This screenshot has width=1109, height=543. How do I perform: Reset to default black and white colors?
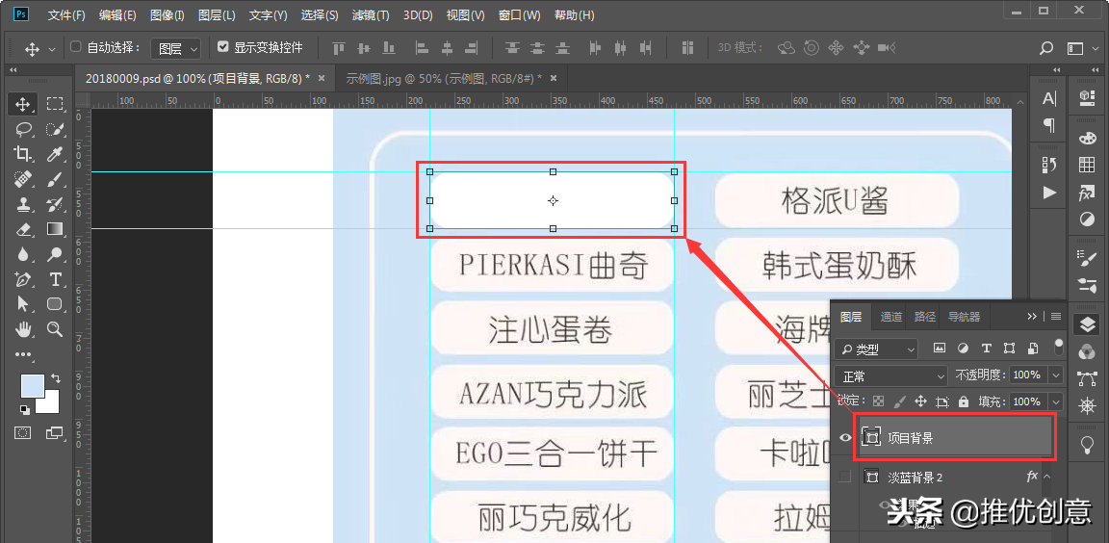(x=25, y=409)
